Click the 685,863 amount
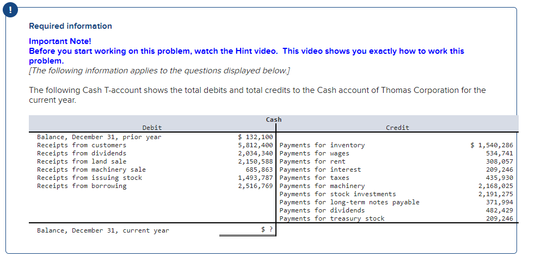This screenshot has width=535, height=263. coord(259,170)
